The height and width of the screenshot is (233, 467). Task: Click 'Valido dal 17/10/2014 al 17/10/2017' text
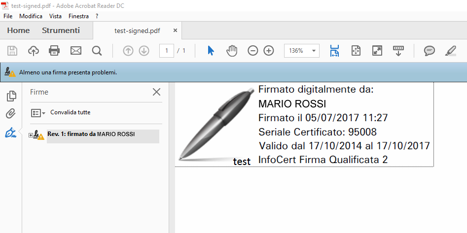coord(344,146)
